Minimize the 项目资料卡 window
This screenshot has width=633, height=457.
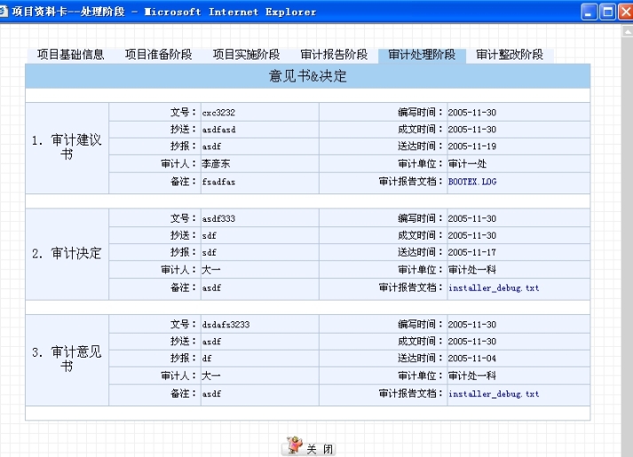tap(589, 12)
